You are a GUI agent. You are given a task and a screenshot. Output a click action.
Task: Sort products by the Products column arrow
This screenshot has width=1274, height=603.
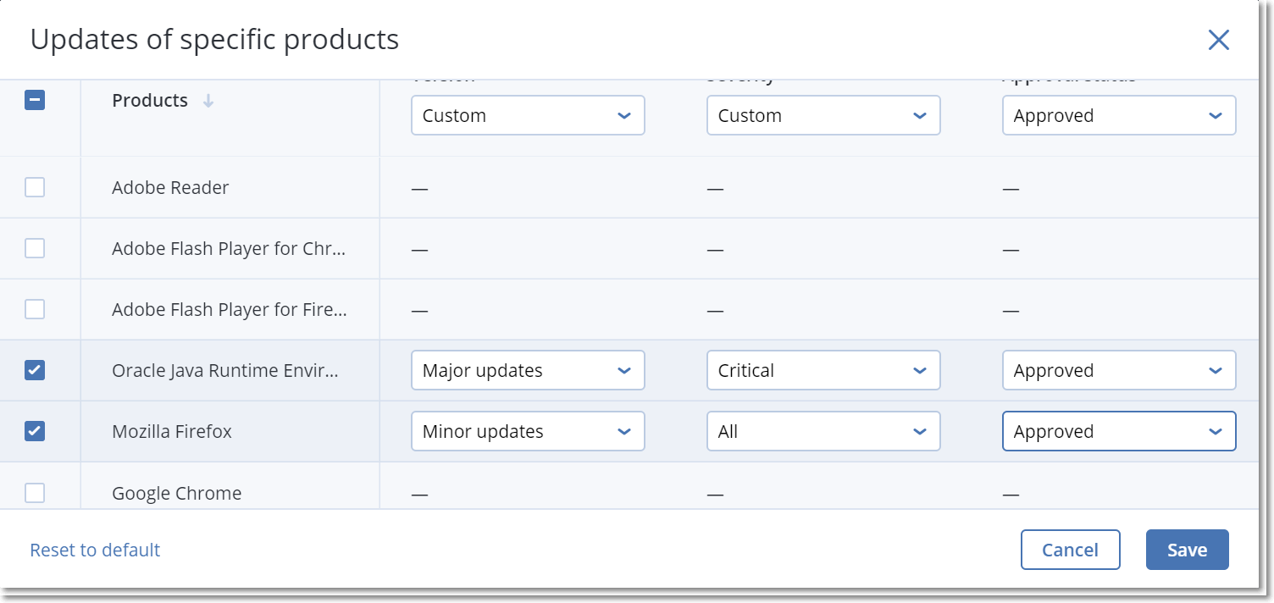click(x=208, y=100)
